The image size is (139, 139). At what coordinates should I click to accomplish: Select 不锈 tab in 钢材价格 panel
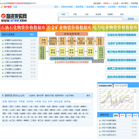click(x=129, y=115)
